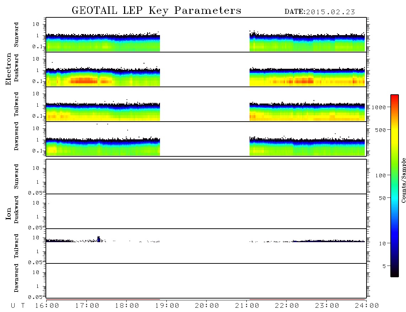Select the Electron "Tailward" panel label

point(16,104)
